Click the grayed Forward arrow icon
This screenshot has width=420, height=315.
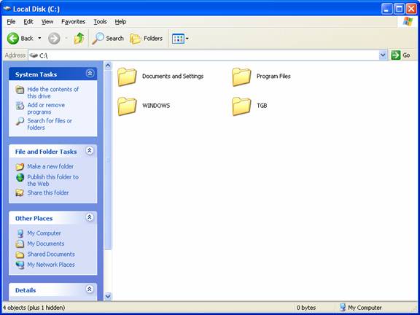tap(54, 39)
